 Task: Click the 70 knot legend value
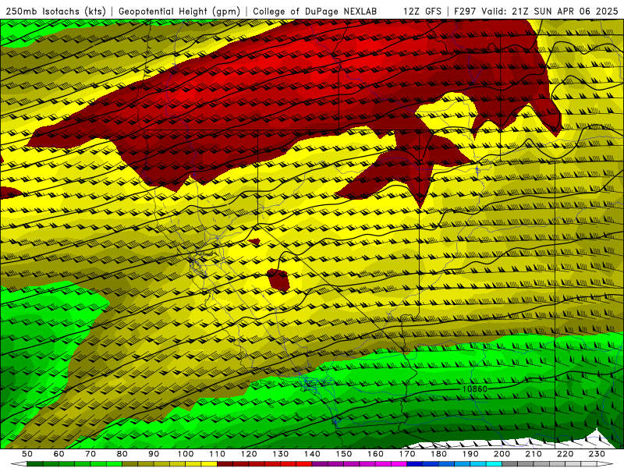click(x=90, y=454)
